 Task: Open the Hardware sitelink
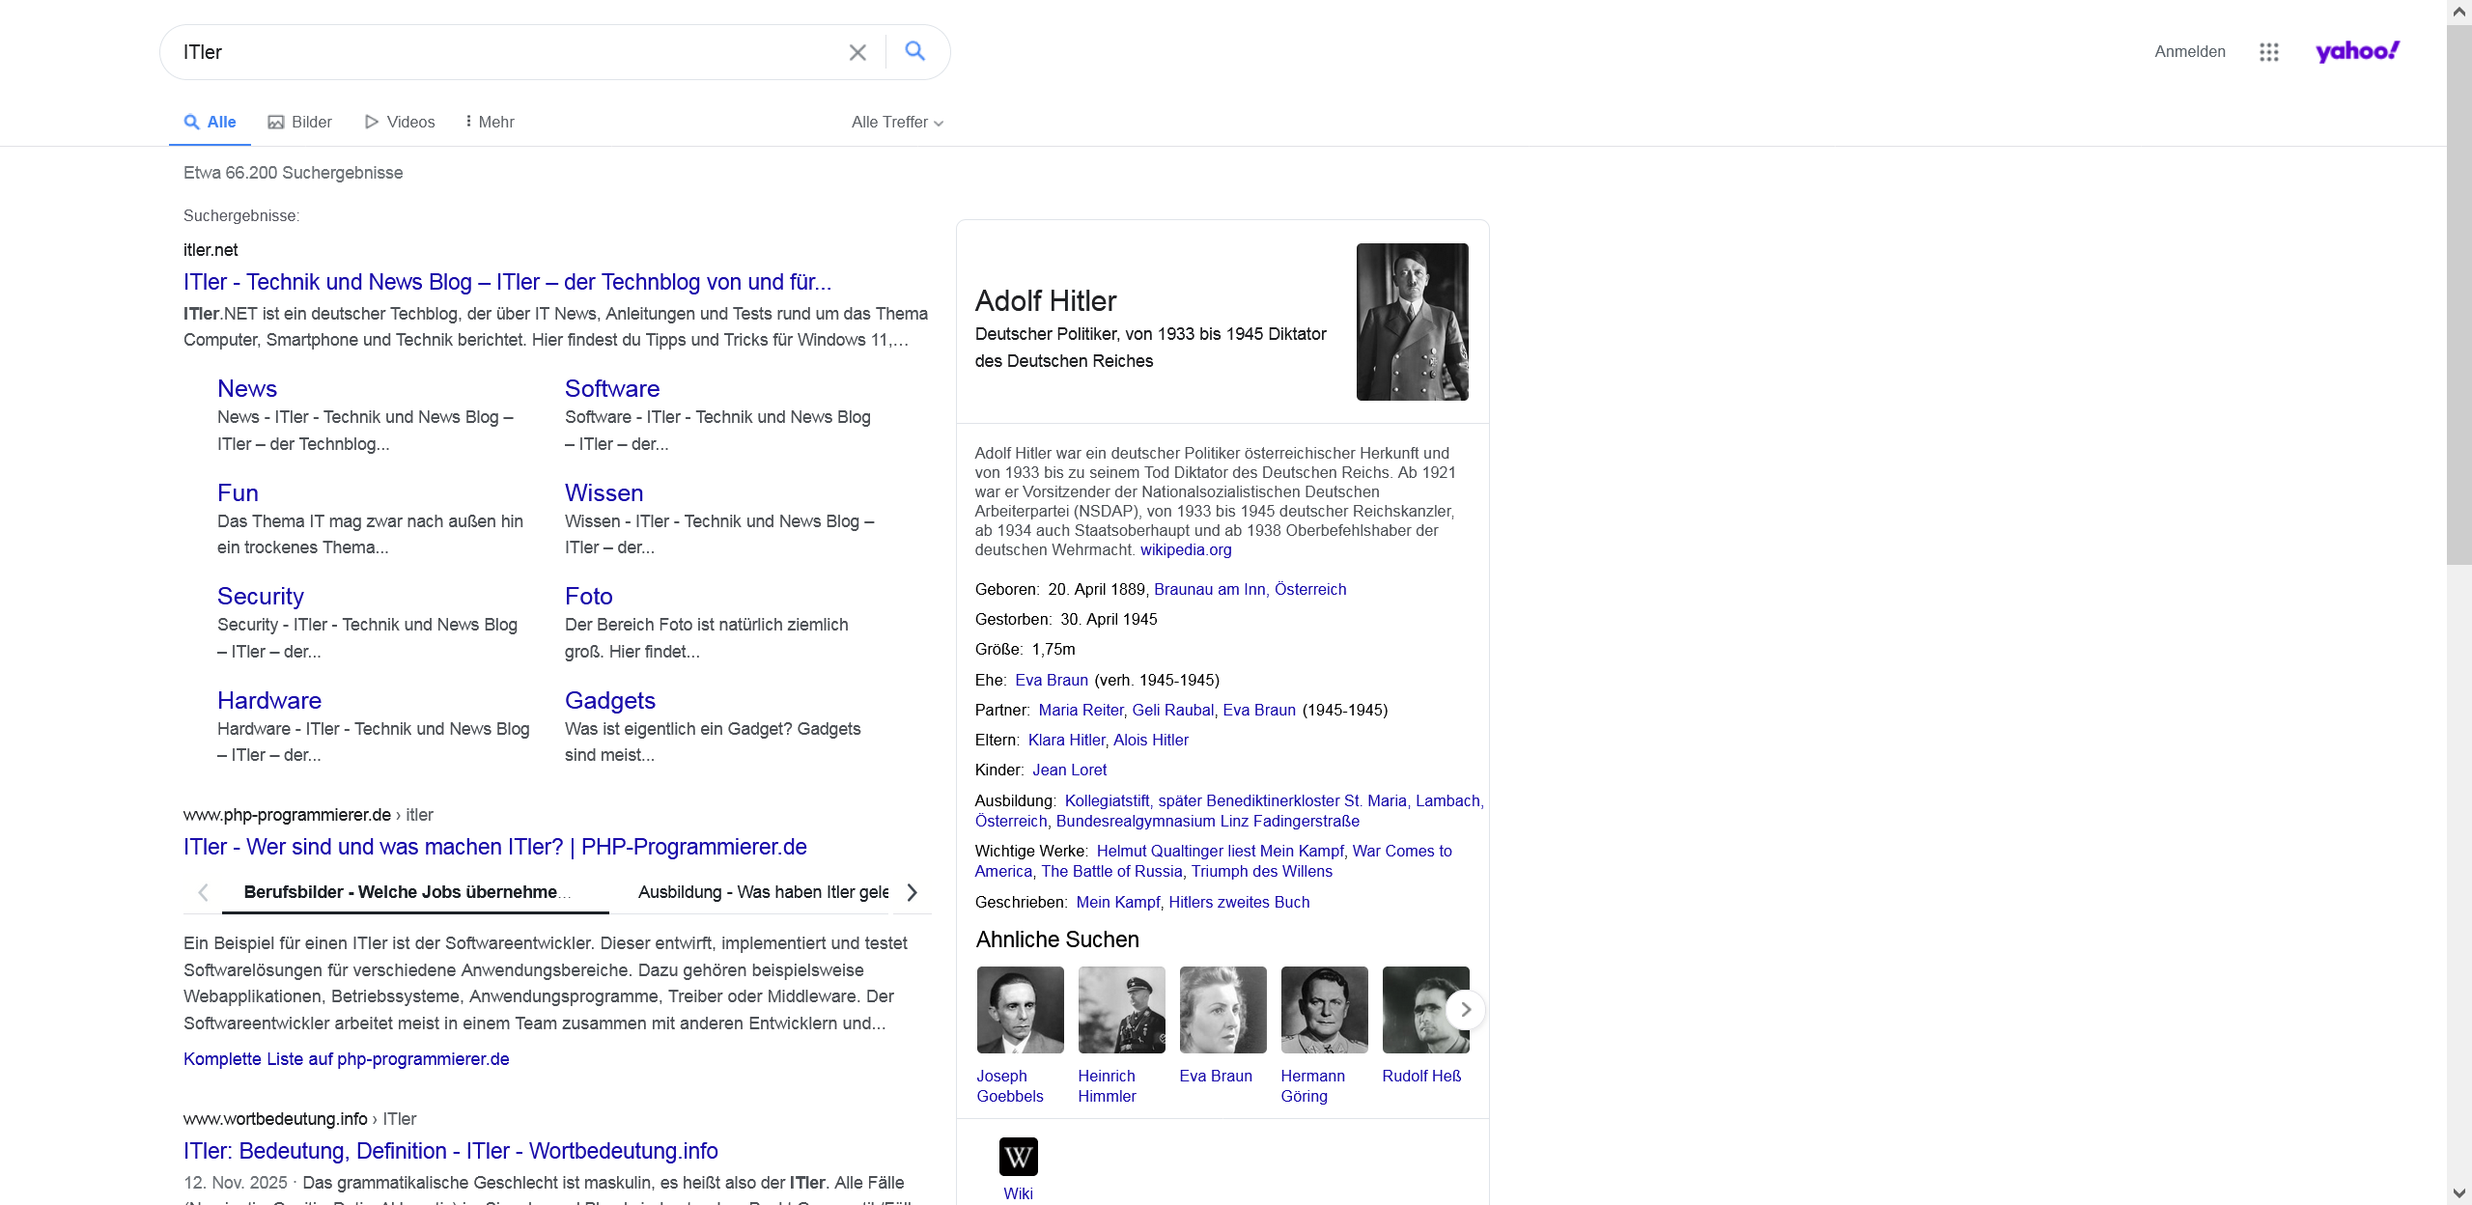tap(269, 700)
